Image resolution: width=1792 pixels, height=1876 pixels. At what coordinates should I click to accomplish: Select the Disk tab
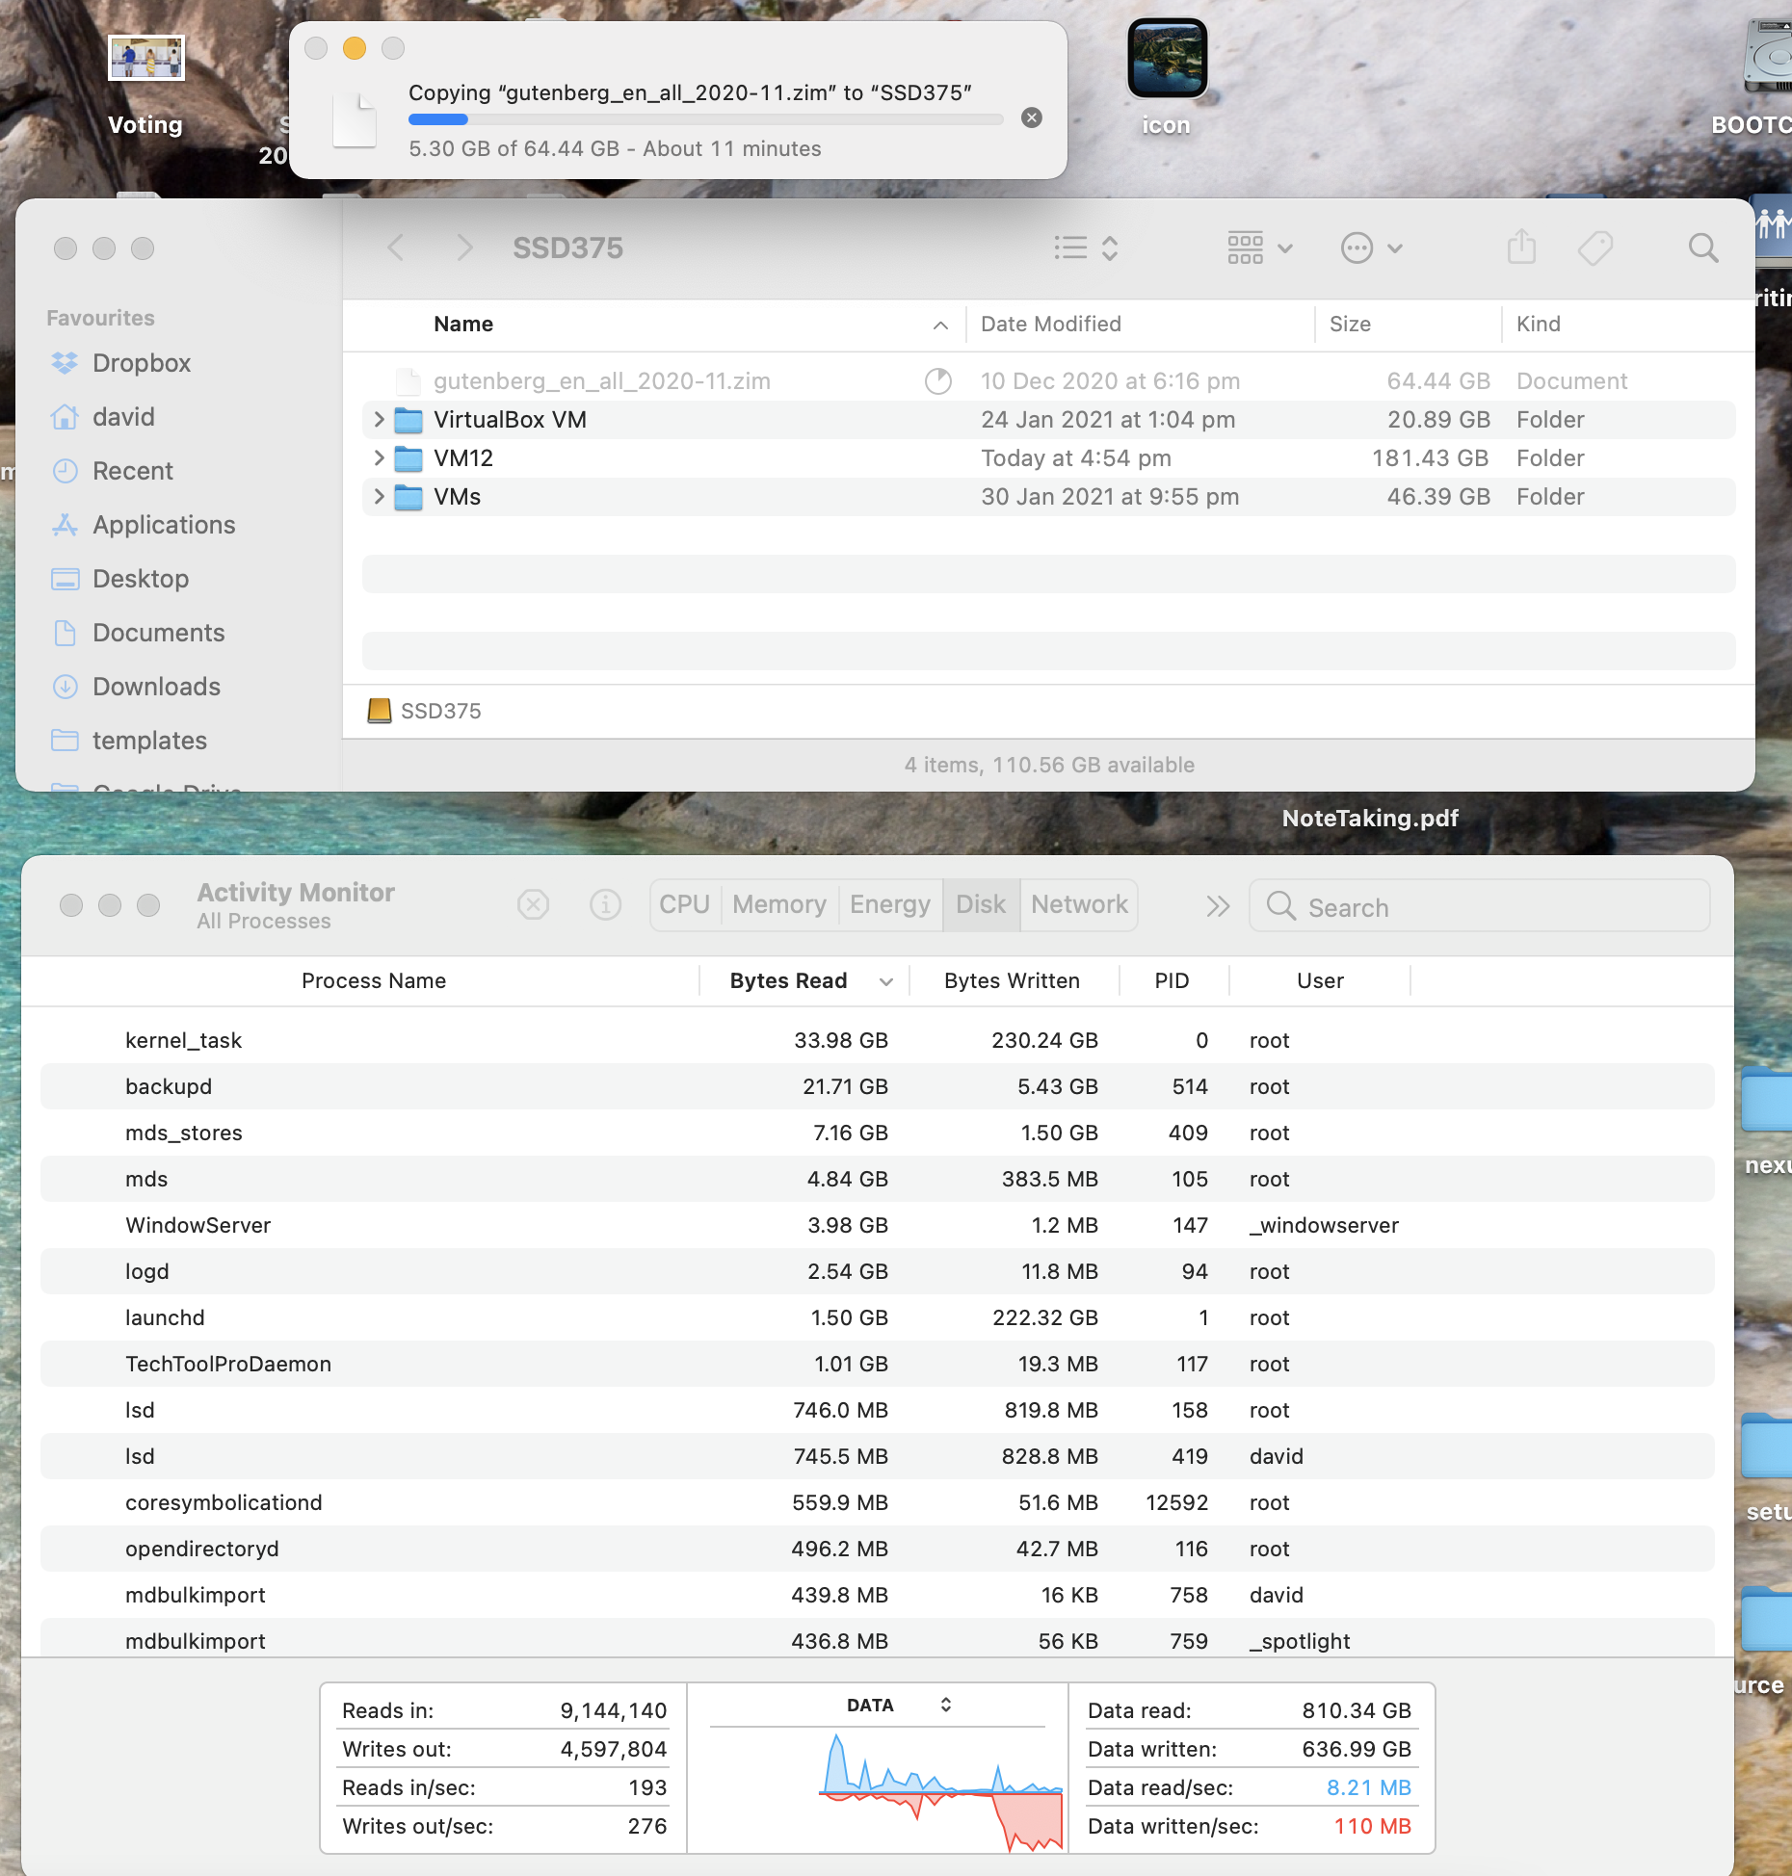tap(981, 904)
